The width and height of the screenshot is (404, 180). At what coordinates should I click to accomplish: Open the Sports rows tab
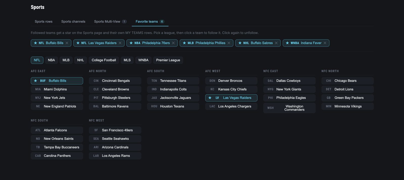tap(44, 22)
